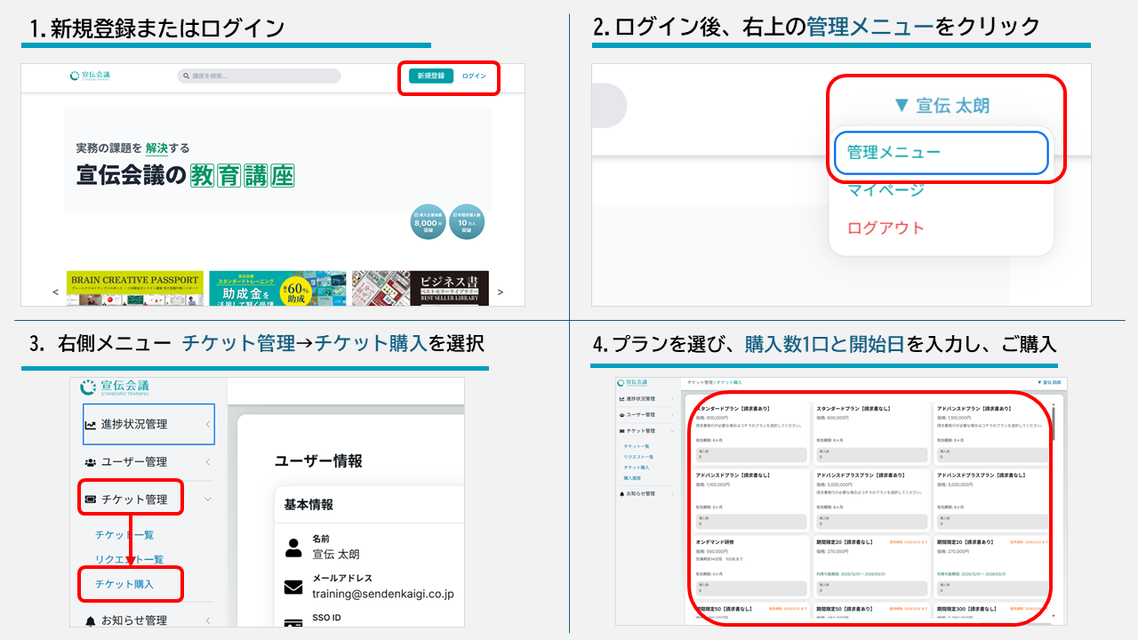The image size is (1138, 640).
Task: Click チケット管理 in the step 4 breadcrumb
Action: tap(698, 382)
